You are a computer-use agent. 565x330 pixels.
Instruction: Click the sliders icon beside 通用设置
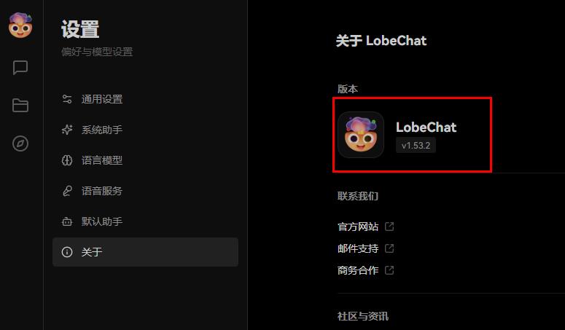(x=67, y=99)
